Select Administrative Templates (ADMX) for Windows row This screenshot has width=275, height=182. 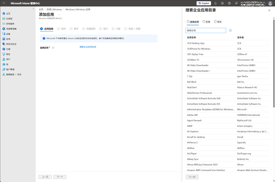pos(228,110)
